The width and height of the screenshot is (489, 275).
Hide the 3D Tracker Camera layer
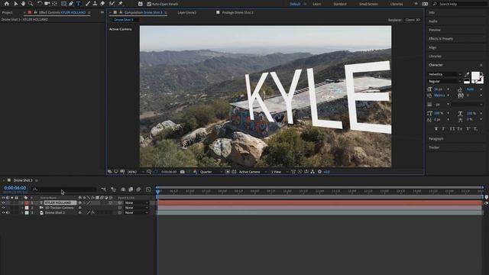pos(3,208)
